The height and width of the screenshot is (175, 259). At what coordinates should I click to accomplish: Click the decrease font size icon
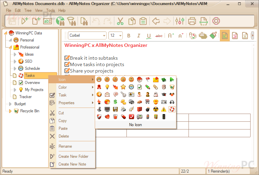[181, 35]
